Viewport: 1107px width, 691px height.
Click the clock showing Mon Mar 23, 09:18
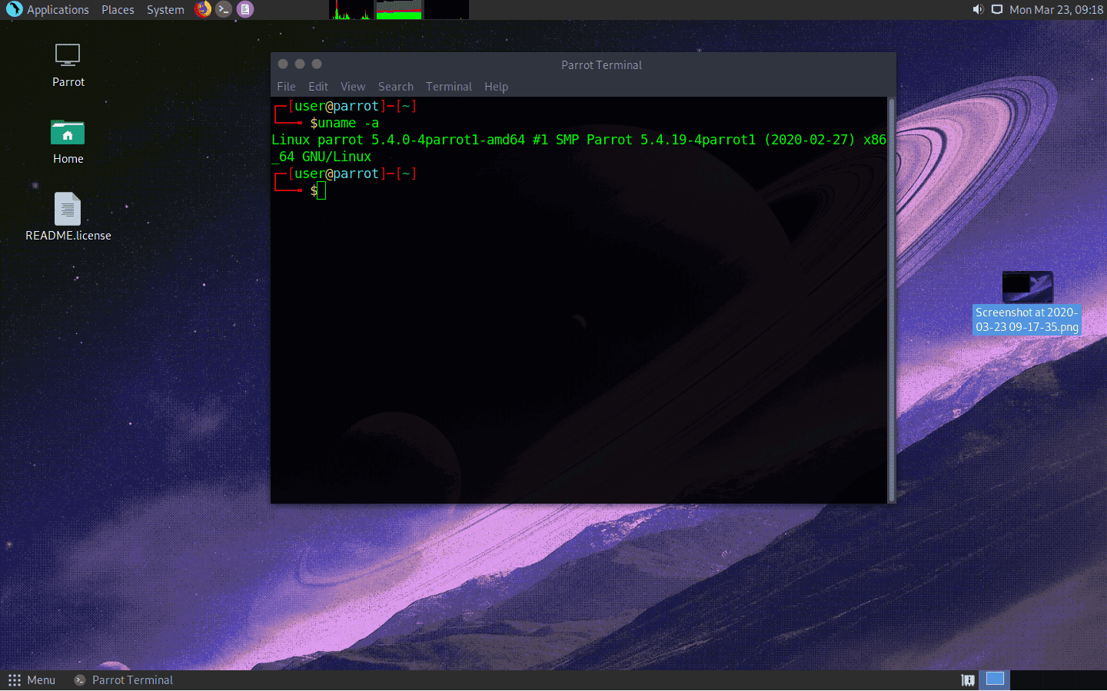point(1056,10)
